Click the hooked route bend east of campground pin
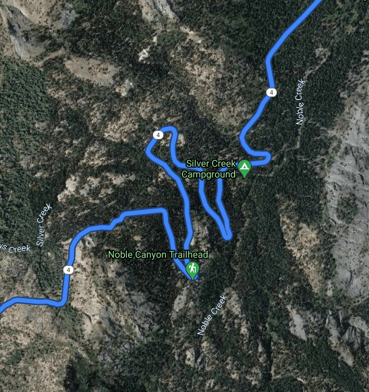Viewport: 369px width, 392px height. click(x=266, y=159)
